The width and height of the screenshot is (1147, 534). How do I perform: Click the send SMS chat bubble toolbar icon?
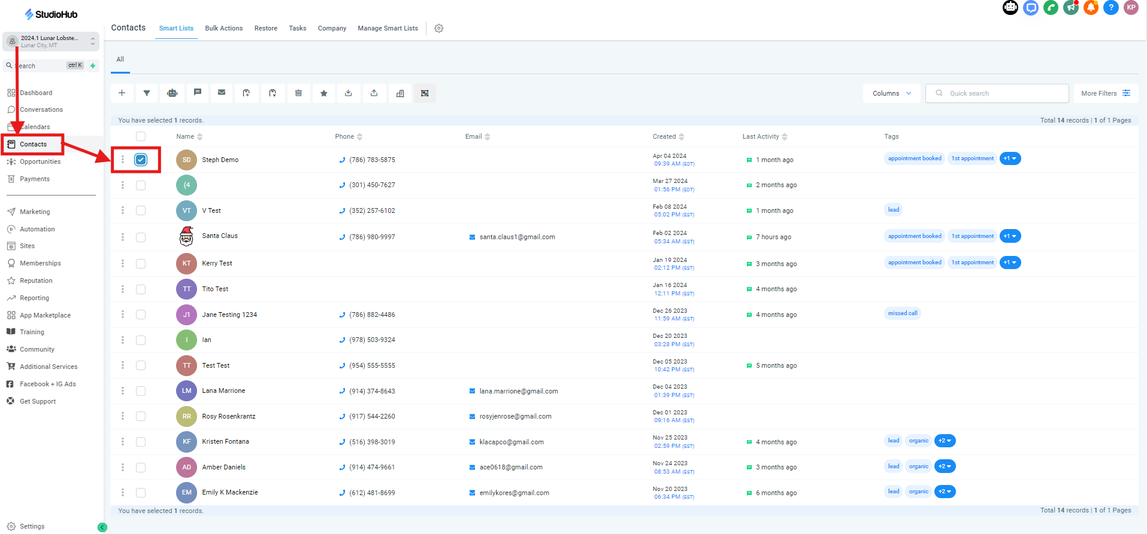click(197, 93)
